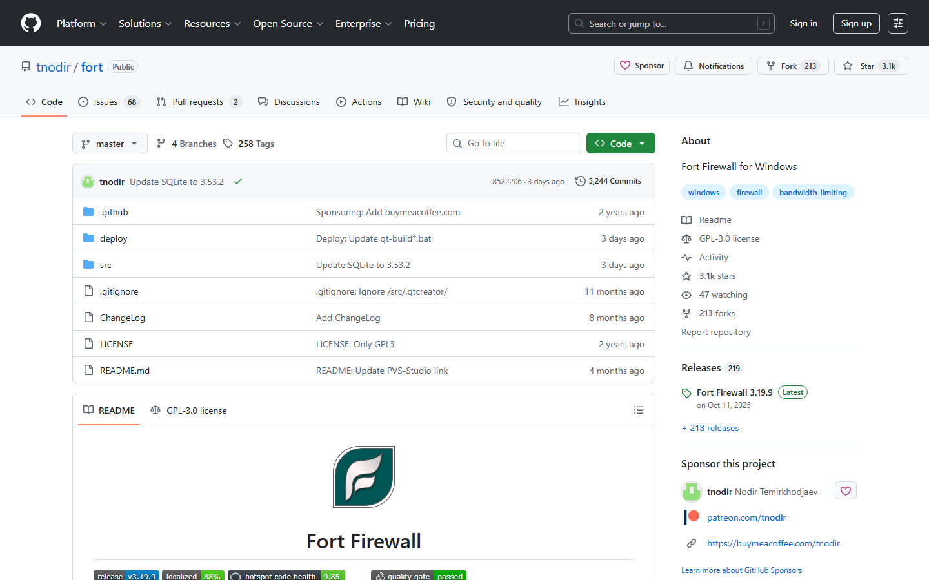Select the Code tab
The height and width of the screenshot is (580, 929).
tap(44, 102)
